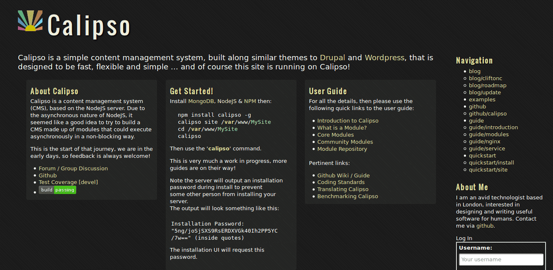Click the 'calipso site /var/www/MySite' code line
The width and height of the screenshot is (553, 270).
tap(224, 122)
